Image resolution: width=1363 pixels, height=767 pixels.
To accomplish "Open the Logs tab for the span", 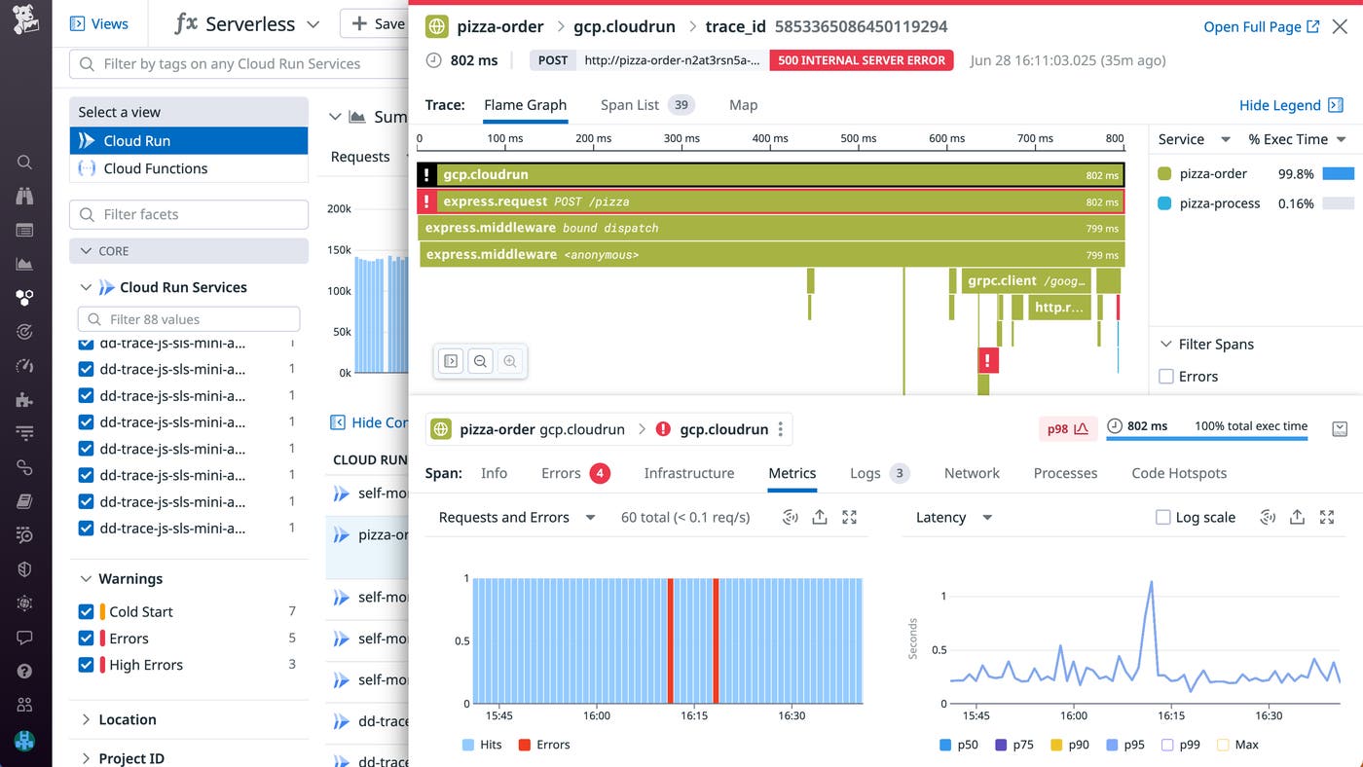I will [x=865, y=473].
